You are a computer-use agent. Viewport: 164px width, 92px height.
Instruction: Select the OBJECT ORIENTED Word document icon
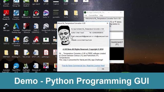(x=36, y=28)
